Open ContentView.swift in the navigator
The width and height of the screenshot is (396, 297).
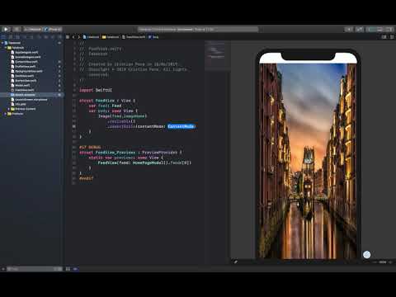(x=26, y=62)
